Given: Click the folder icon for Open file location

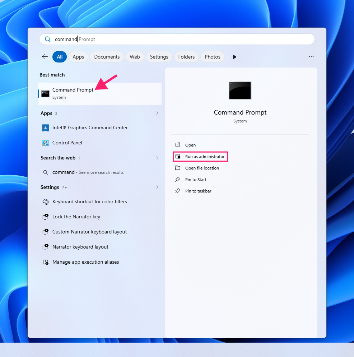Looking at the screenshot, I should tap(178, 168).
